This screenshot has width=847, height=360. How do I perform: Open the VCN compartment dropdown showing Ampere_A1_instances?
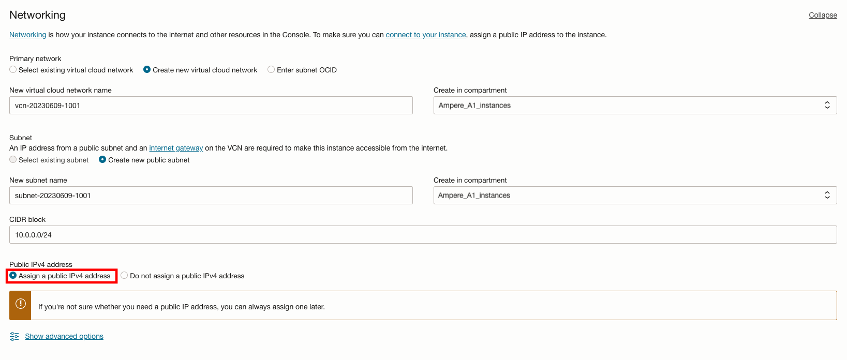tap(635, 104)
